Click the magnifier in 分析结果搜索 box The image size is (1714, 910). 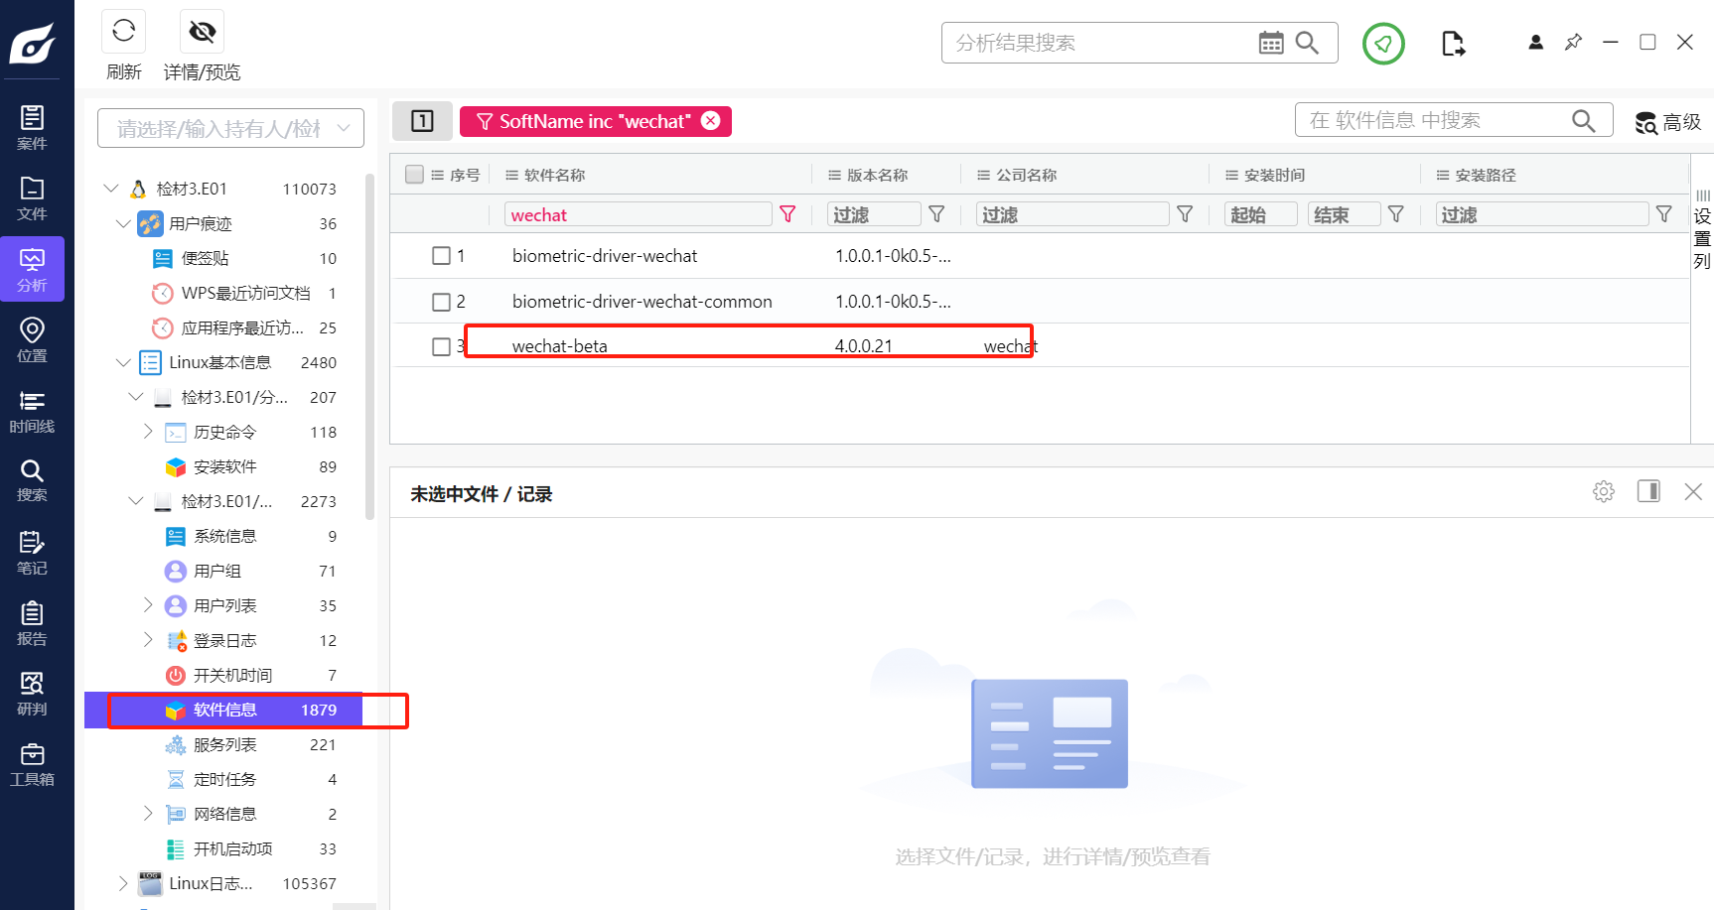pos(1308,43)
